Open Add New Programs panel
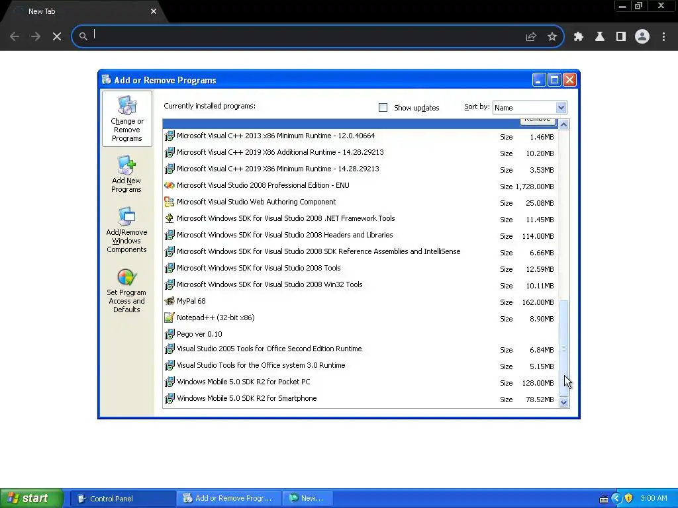This screenshot has width=678, height=508. tap(126, 175)
